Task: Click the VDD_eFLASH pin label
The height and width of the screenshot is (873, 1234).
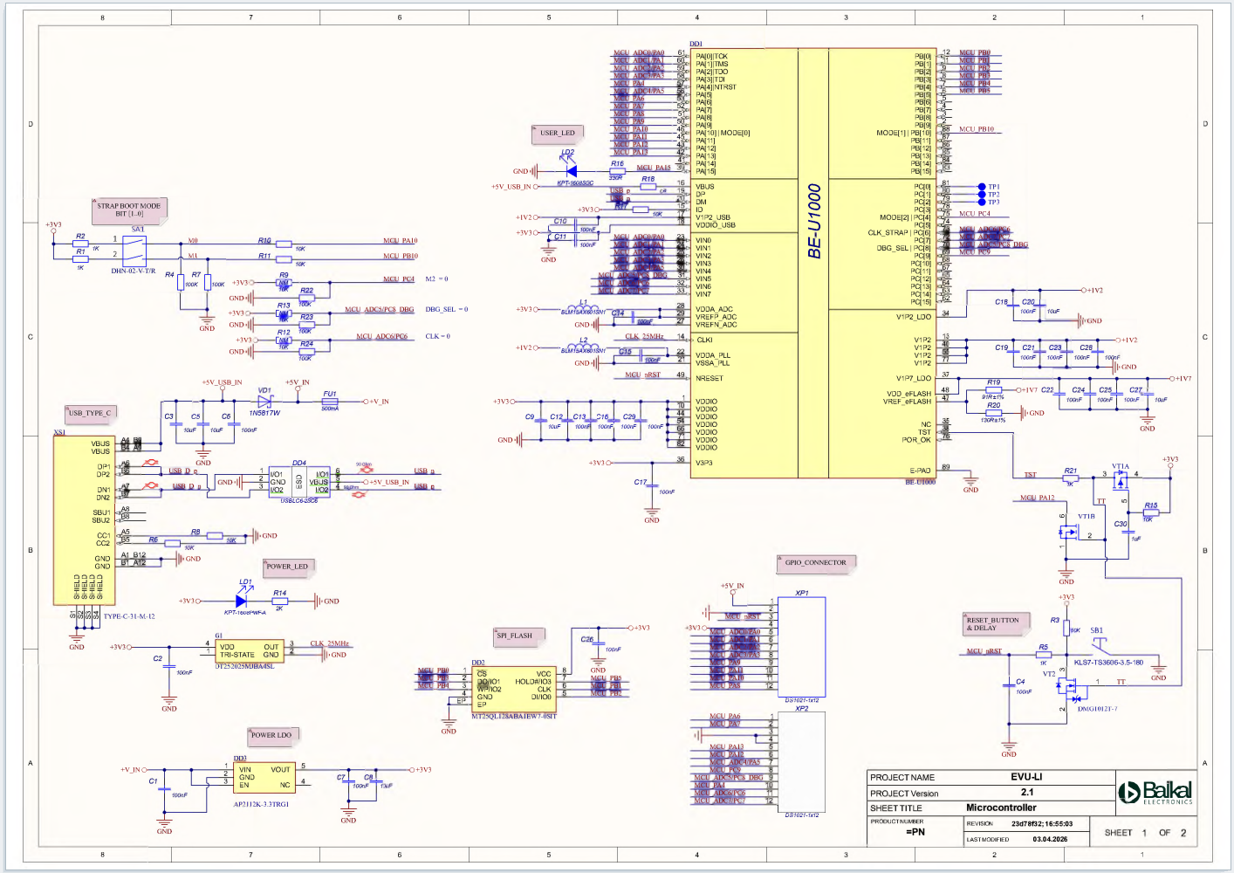Action: [908, 394]
